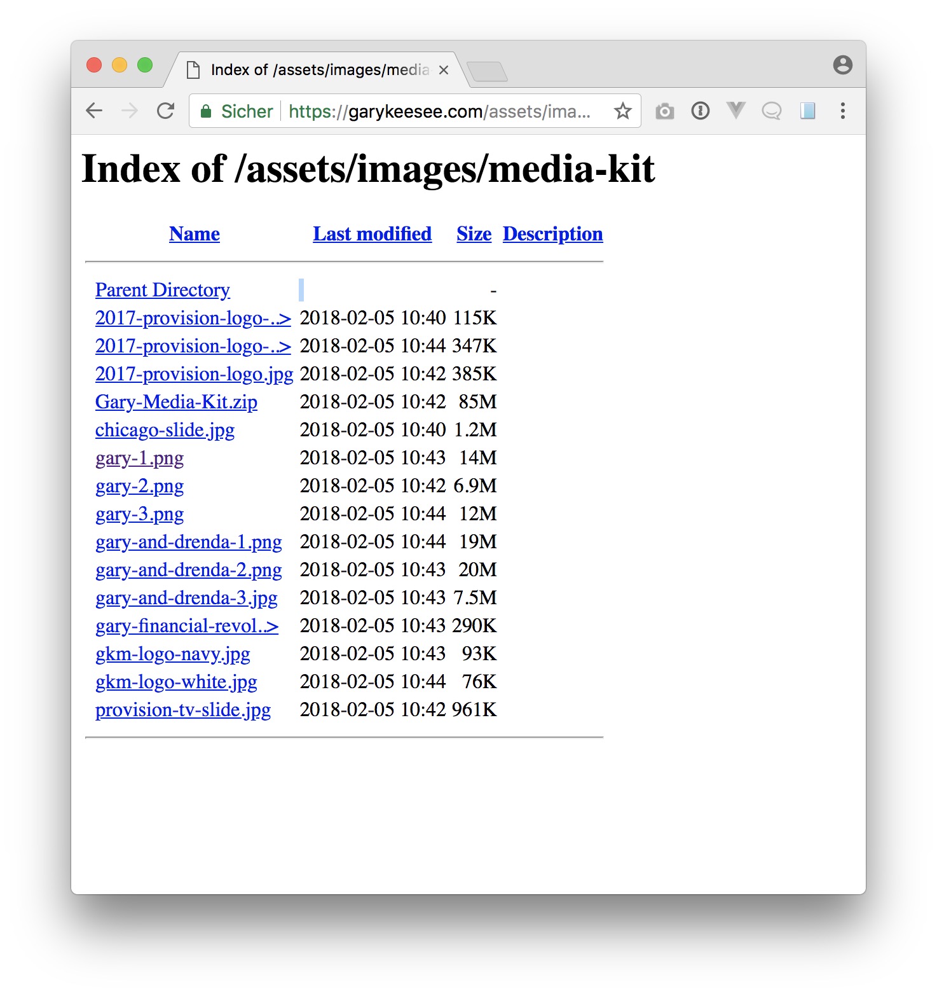Open provision-tv-slide.jpg
Image resolution: width=937 pixels, height=996 pixels.
click(x=183, y=710)
